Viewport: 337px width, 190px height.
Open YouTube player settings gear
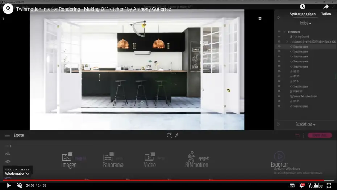click(x=302, y=186)
